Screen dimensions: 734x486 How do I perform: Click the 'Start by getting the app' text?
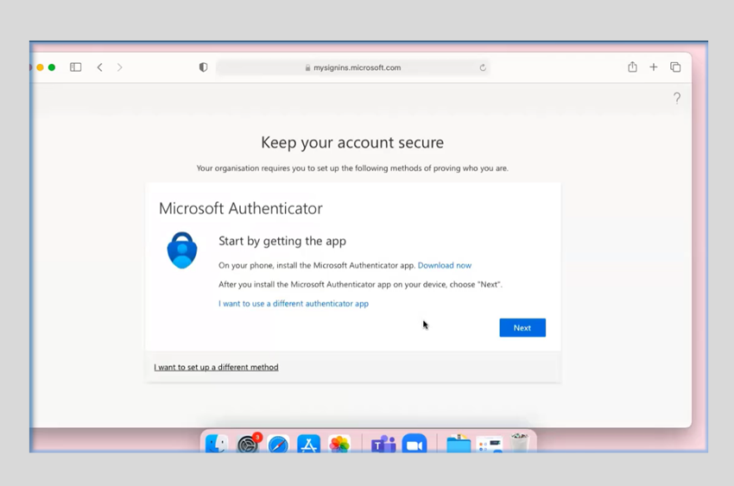click(282, 242)
